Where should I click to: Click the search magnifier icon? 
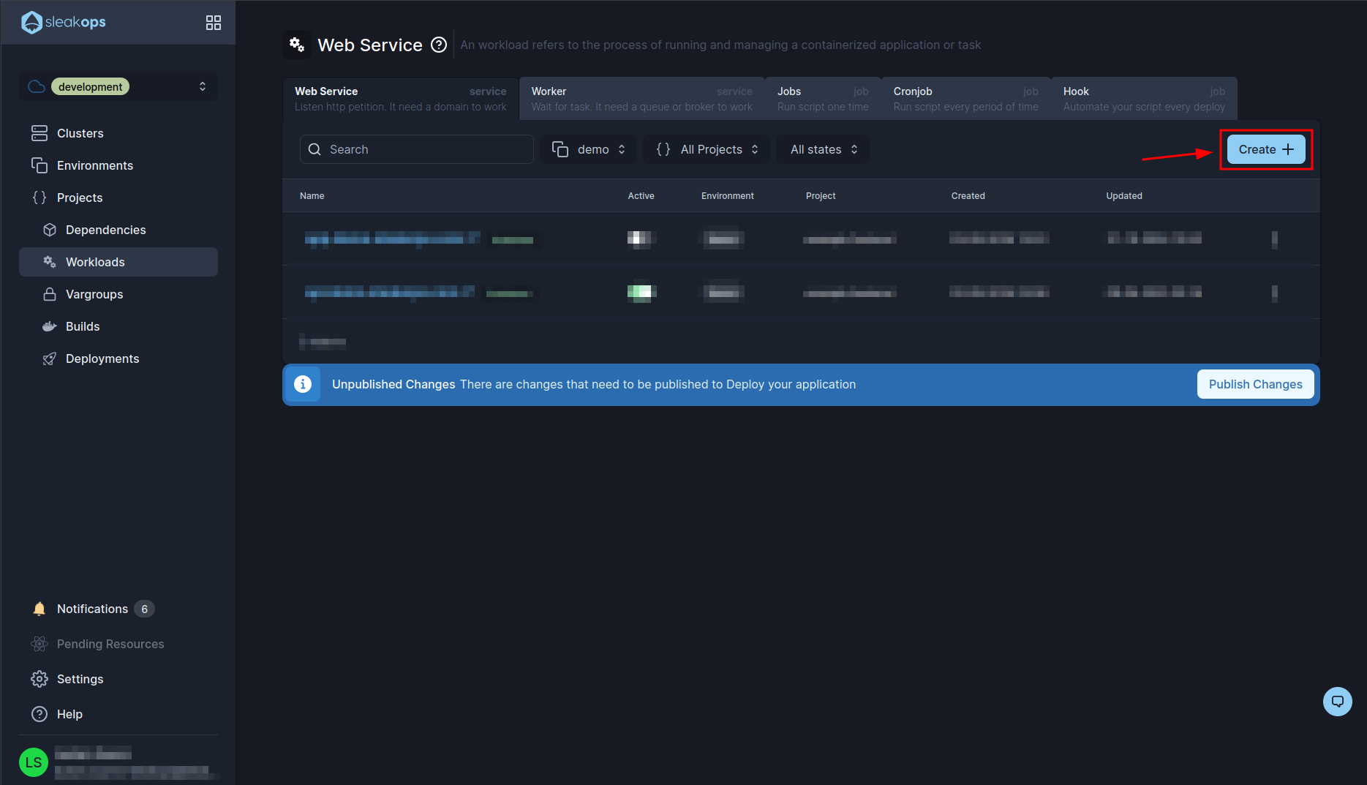315,149
